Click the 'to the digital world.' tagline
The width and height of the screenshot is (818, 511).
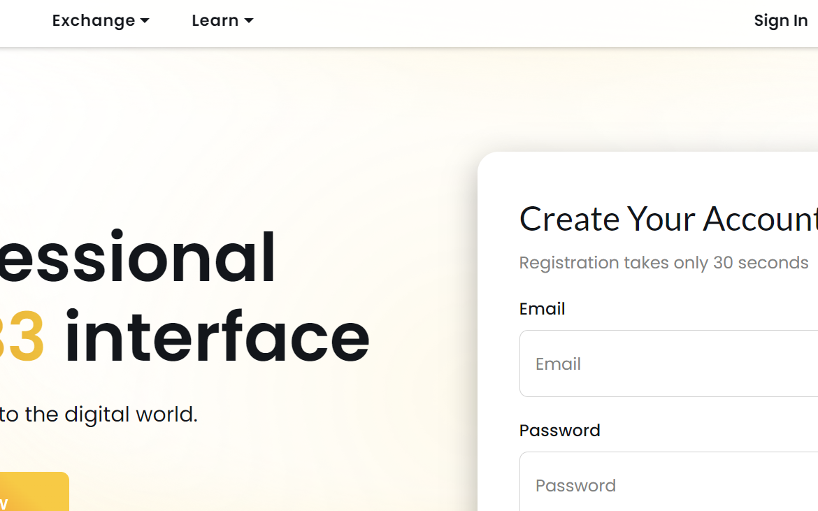[99, 415]
